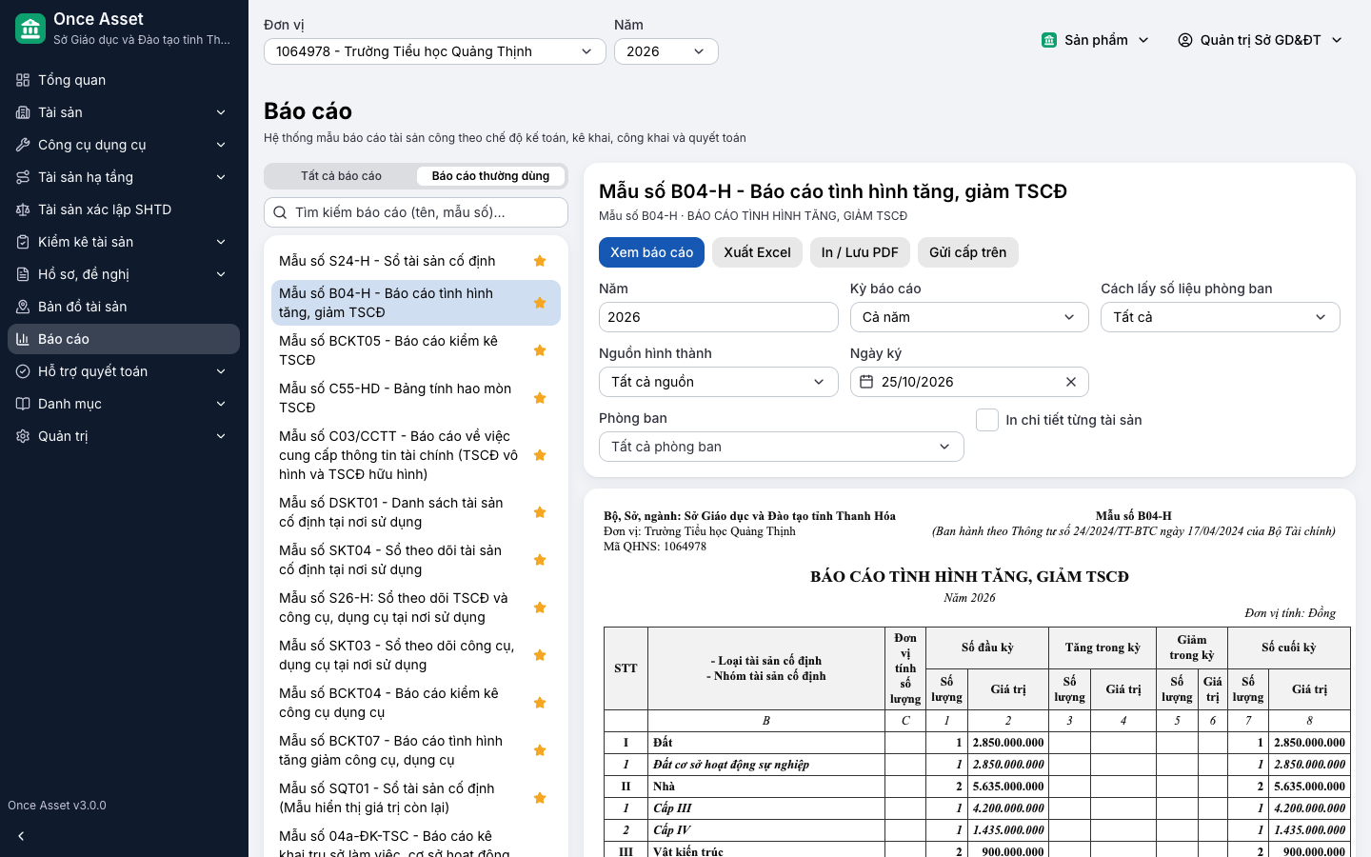Open the Phòng ban dropdown

(x=782, y=447)
